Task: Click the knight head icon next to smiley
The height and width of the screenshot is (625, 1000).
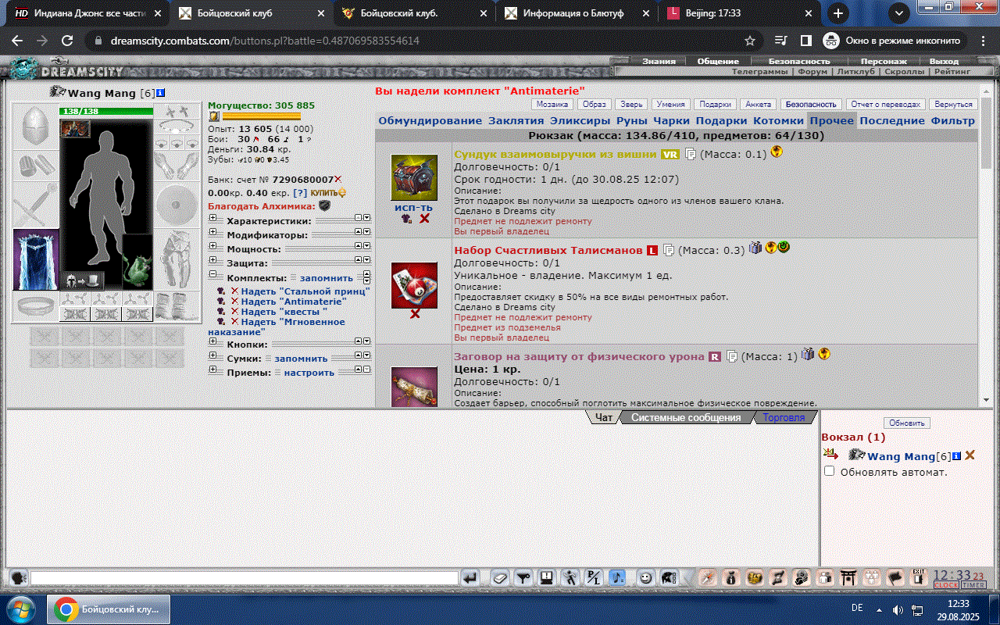Action: point(669,578)
